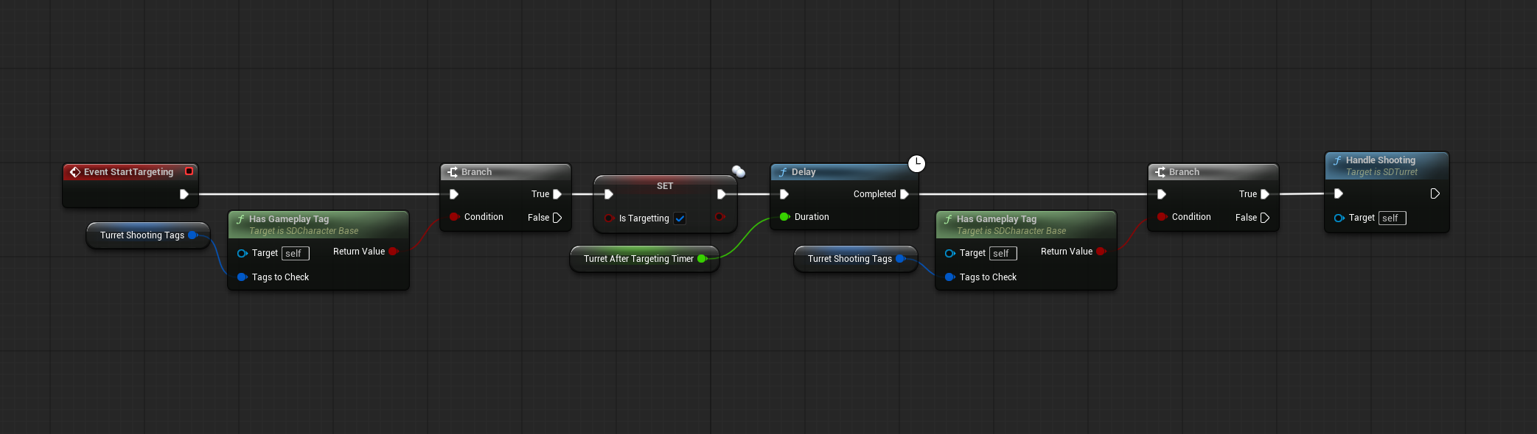Click the Event StartTargeting diamond event icon
Image resolution: width=1537 pixels, height=434 pixels.
coord(74,172)
